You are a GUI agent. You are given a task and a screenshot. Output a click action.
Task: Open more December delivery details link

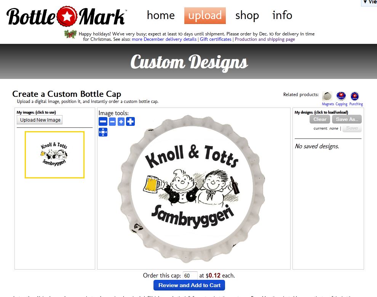(164, 39)
